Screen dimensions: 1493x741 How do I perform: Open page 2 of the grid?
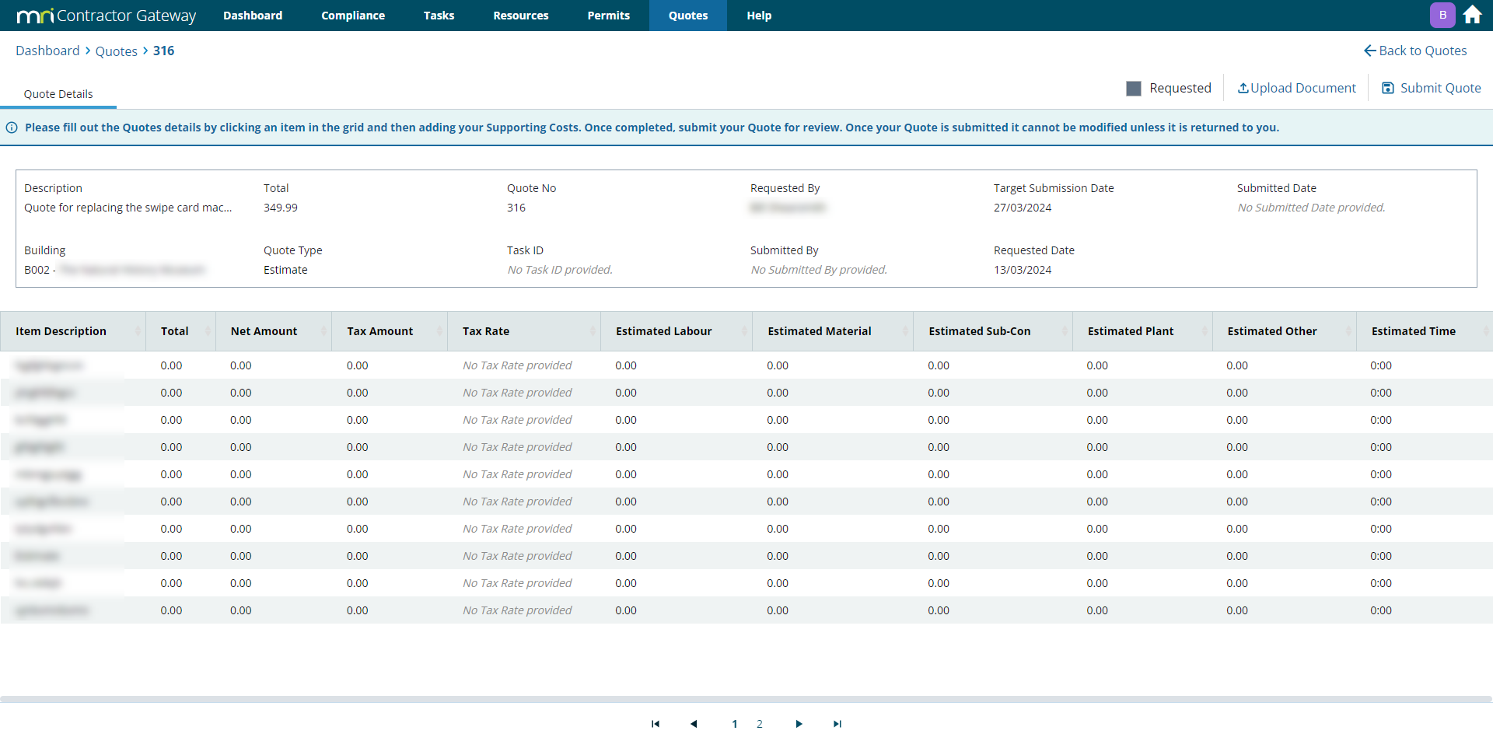click(760, 724)
